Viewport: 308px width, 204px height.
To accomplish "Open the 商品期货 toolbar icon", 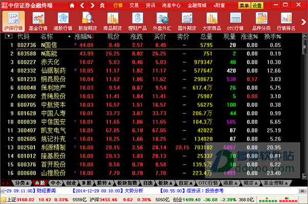I will coord(112,21).
